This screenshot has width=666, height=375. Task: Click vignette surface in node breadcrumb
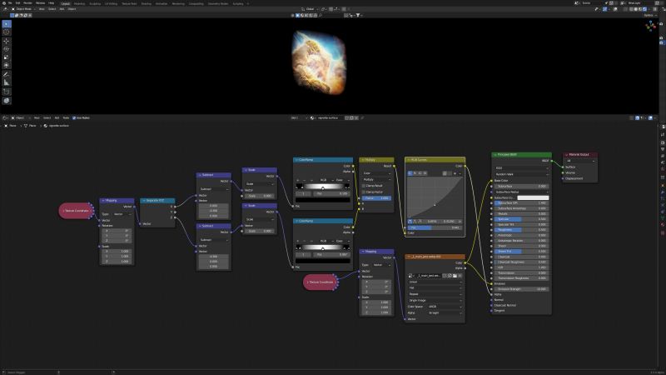point(59,126)
